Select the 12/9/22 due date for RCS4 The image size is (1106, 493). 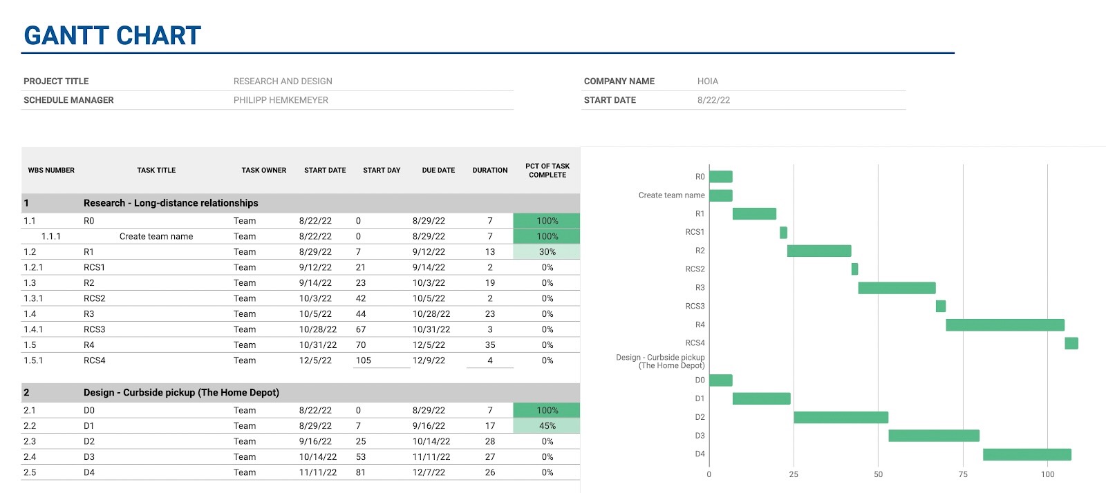click(429, 360)
